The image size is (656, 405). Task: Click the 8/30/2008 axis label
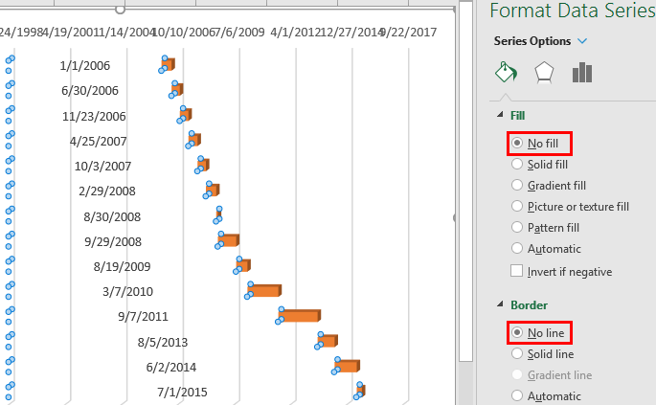click(112, 216)
